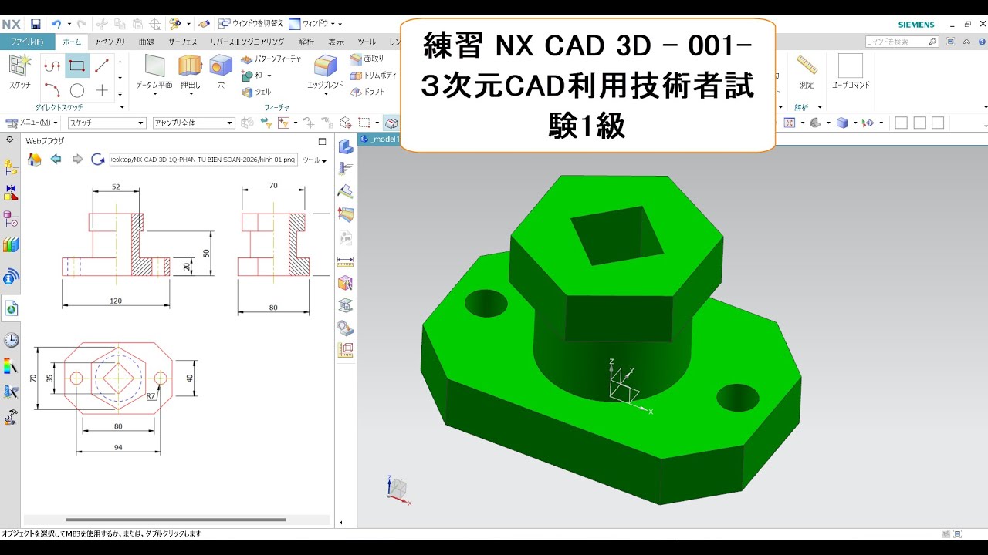The image size is (988, 555).
Task: Switch to the Reverse Engineering (リバースエンジニアリング) tab
Action: point(247,42)
